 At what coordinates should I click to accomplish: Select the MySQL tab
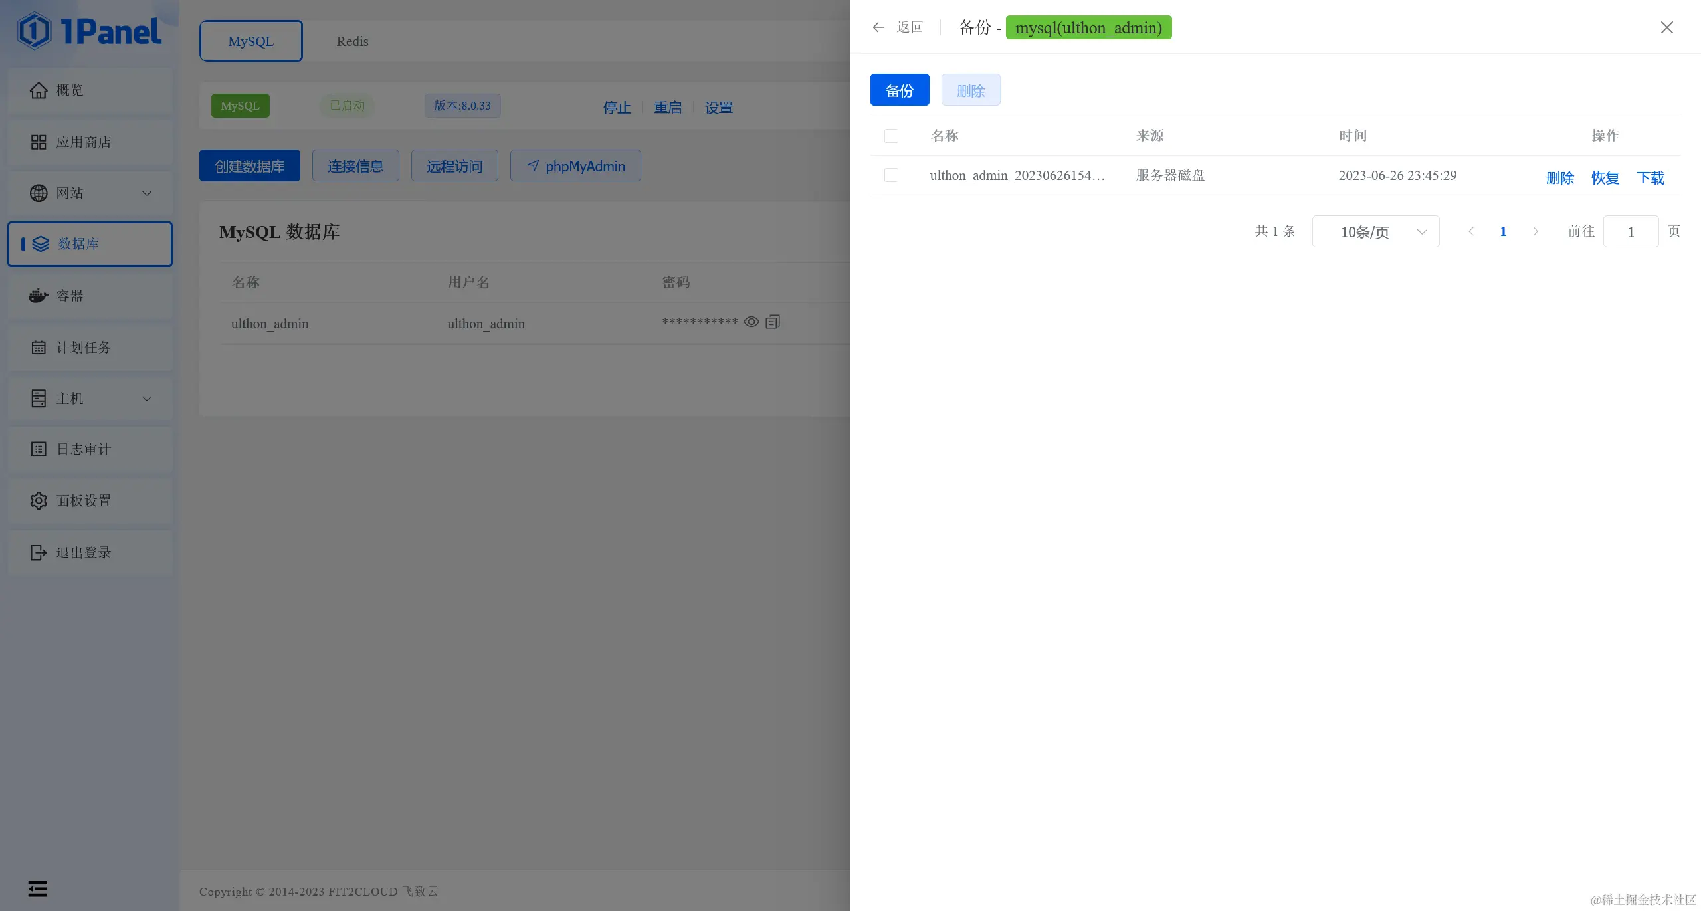point(250,41)
